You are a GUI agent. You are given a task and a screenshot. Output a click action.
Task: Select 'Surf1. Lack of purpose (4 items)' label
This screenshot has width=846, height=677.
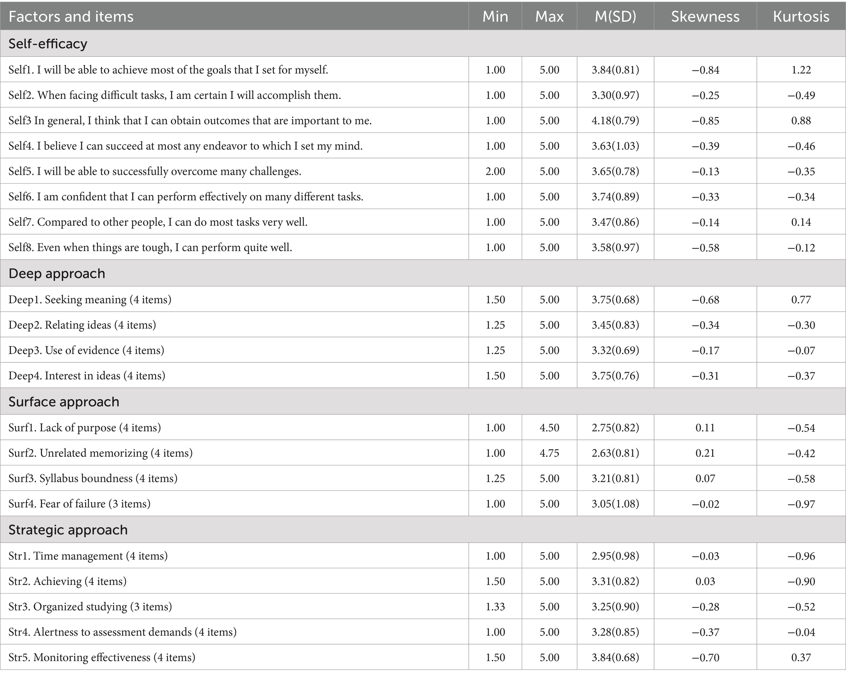click(x=85, y=427)
